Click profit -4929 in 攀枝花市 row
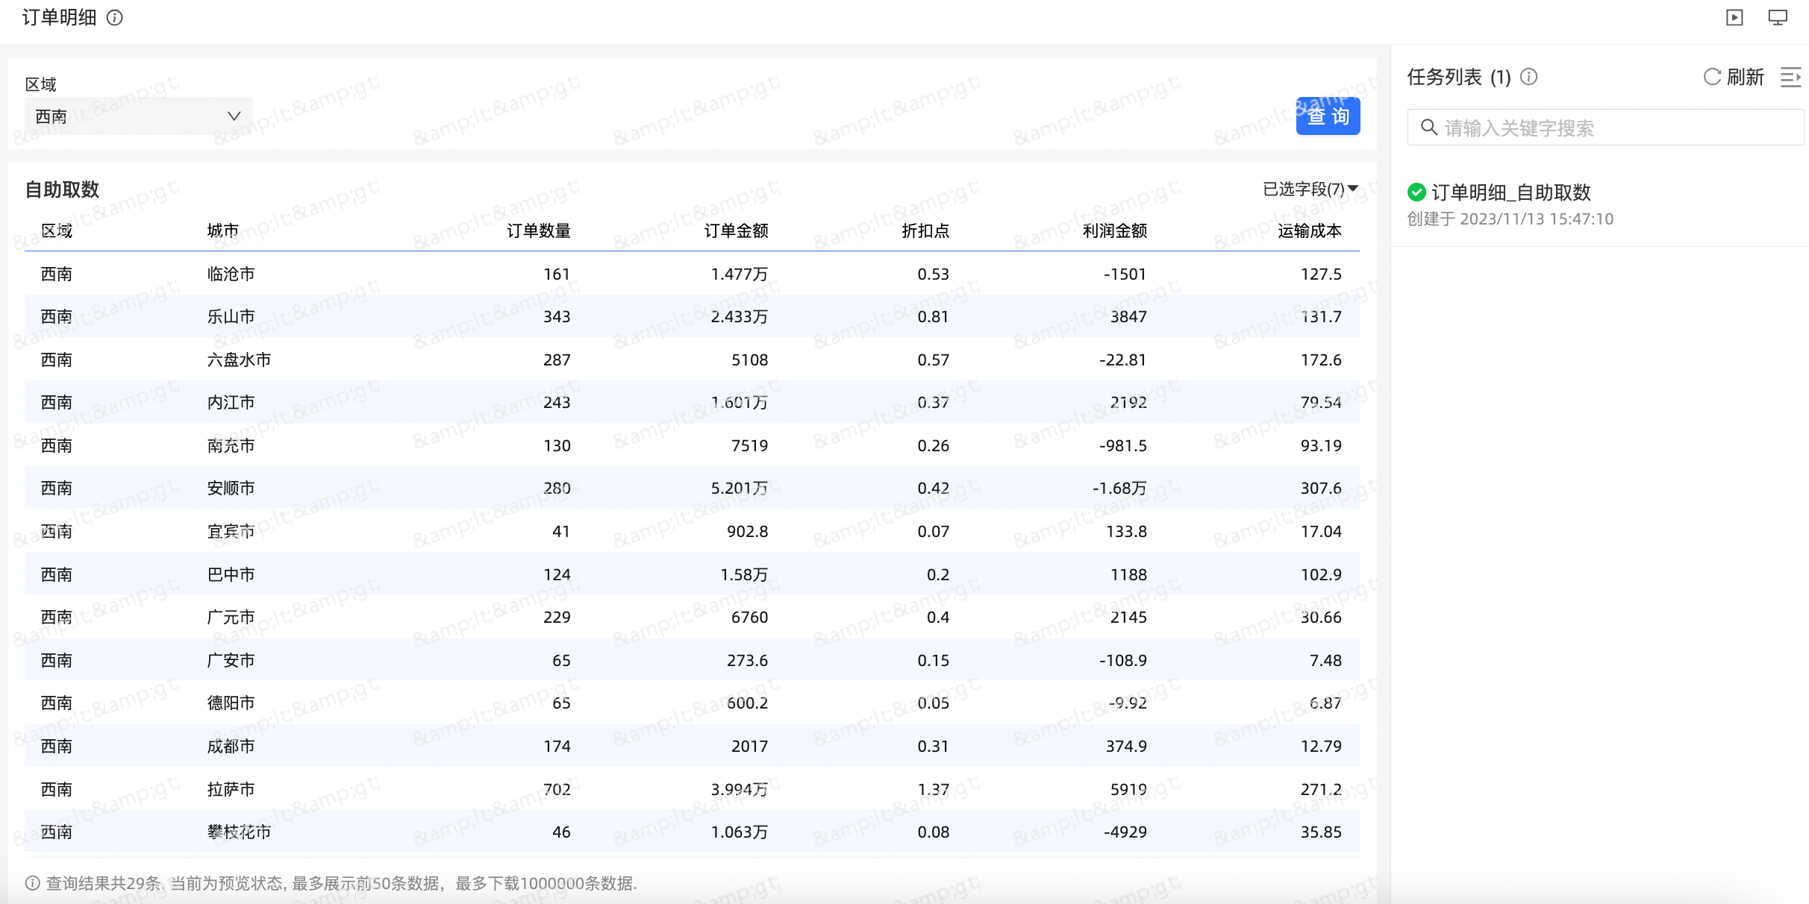 click(x=1125, y=832)
